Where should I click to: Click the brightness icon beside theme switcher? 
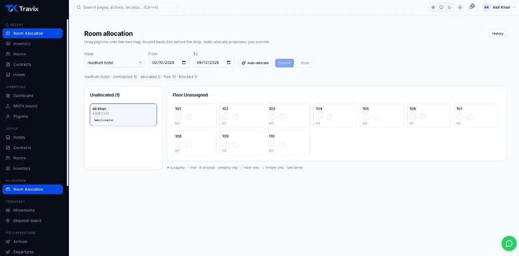pos(460,7)
